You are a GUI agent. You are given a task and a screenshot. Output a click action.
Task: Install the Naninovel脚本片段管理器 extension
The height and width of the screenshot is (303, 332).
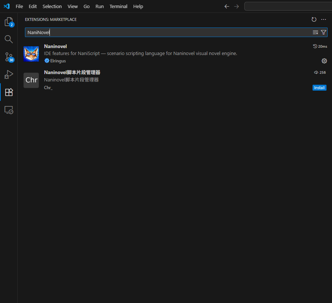tap(319, 88)
